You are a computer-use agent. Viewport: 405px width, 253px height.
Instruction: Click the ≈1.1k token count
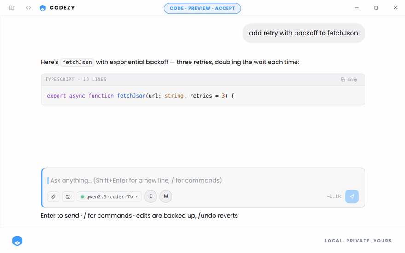tap(334, 196)
